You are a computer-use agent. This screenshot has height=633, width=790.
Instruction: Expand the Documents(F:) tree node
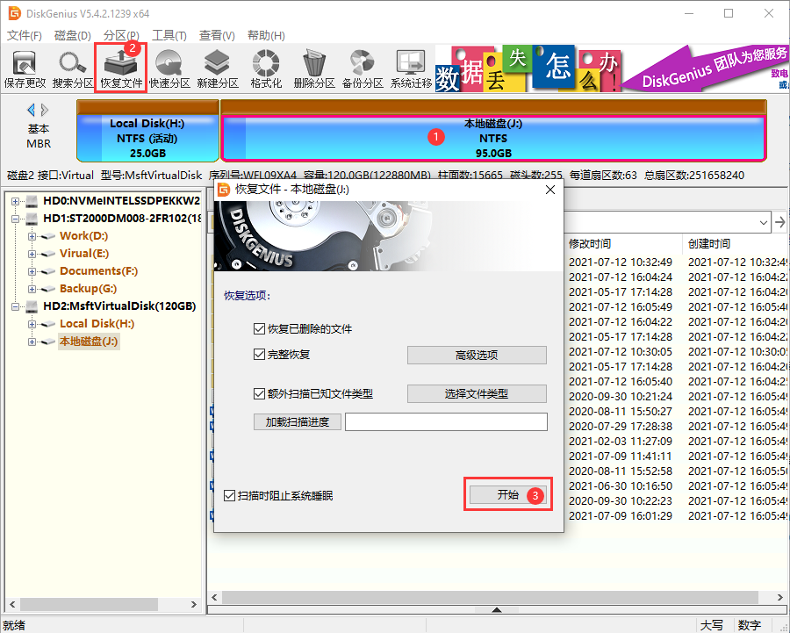[x=32, y=271]
